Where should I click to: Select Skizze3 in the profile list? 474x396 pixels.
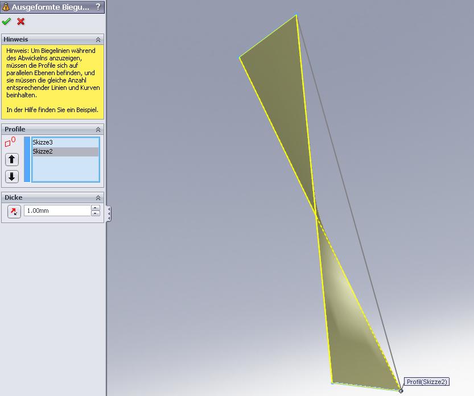[65, 142]
